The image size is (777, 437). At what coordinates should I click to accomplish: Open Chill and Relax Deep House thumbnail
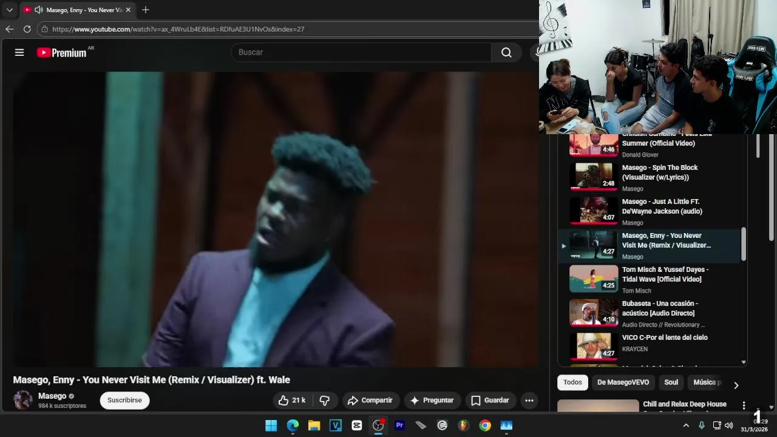pyautogui.click(x=598, y=406)
